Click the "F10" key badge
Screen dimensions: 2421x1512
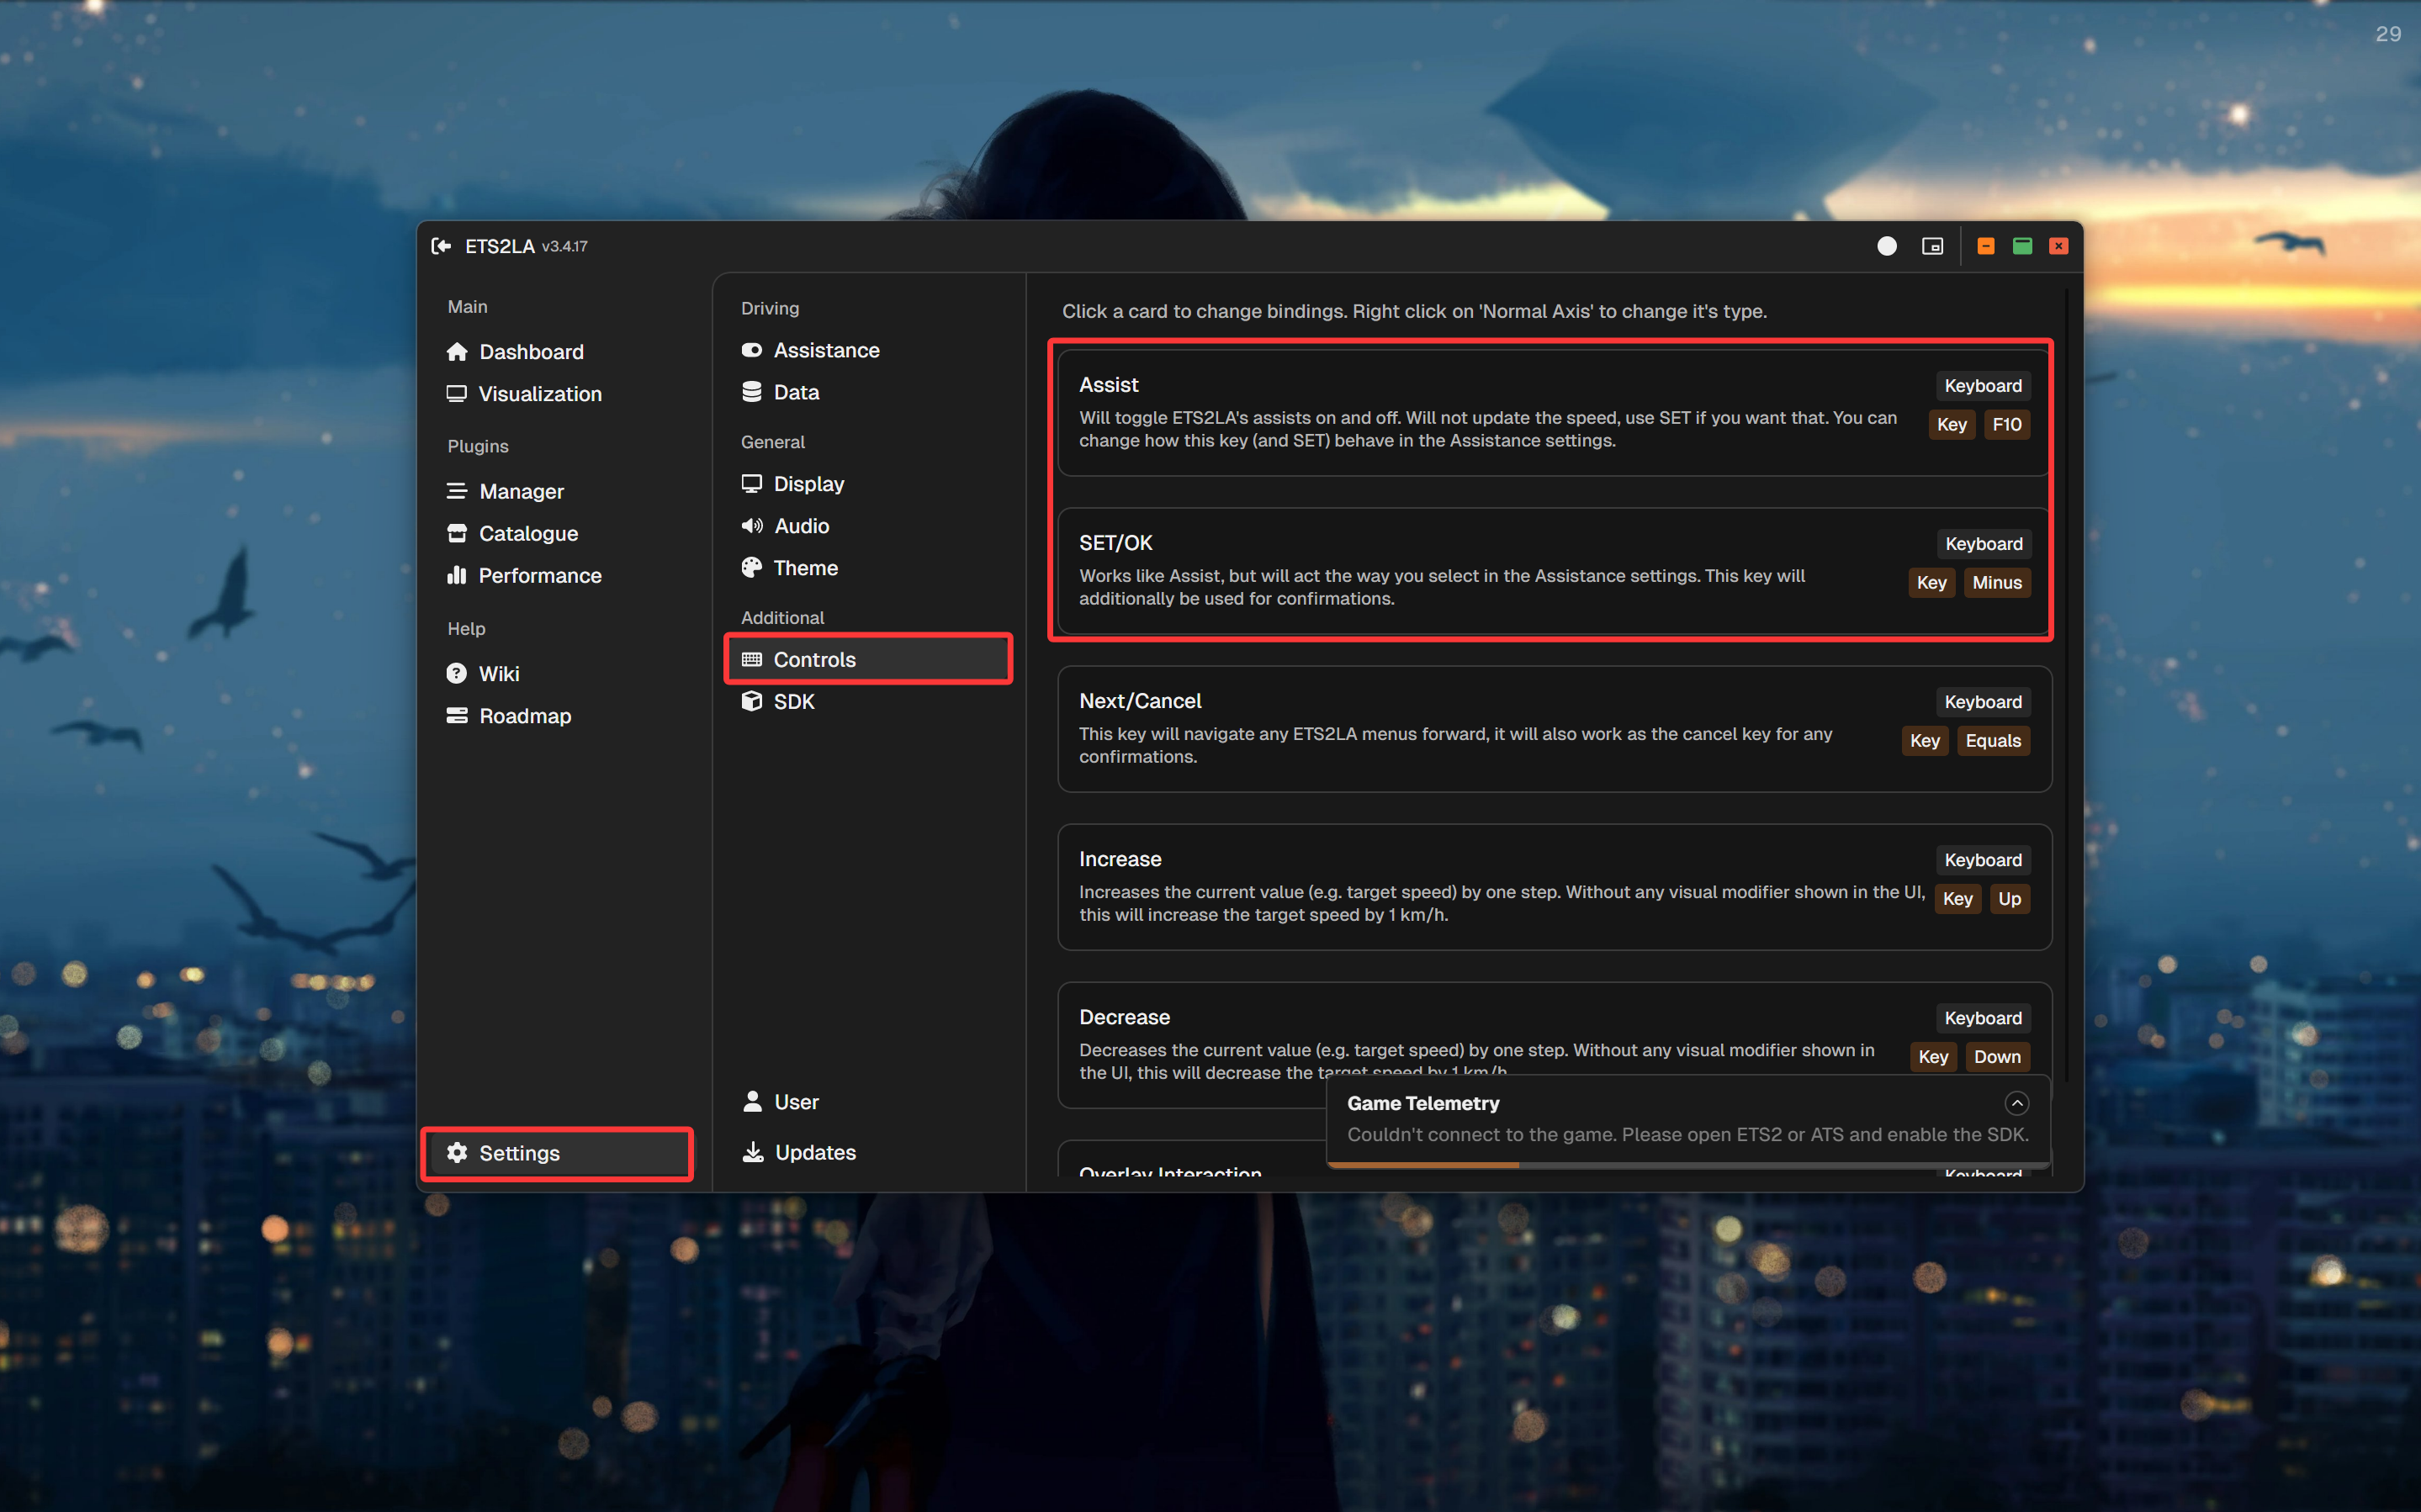(2006, 425)
